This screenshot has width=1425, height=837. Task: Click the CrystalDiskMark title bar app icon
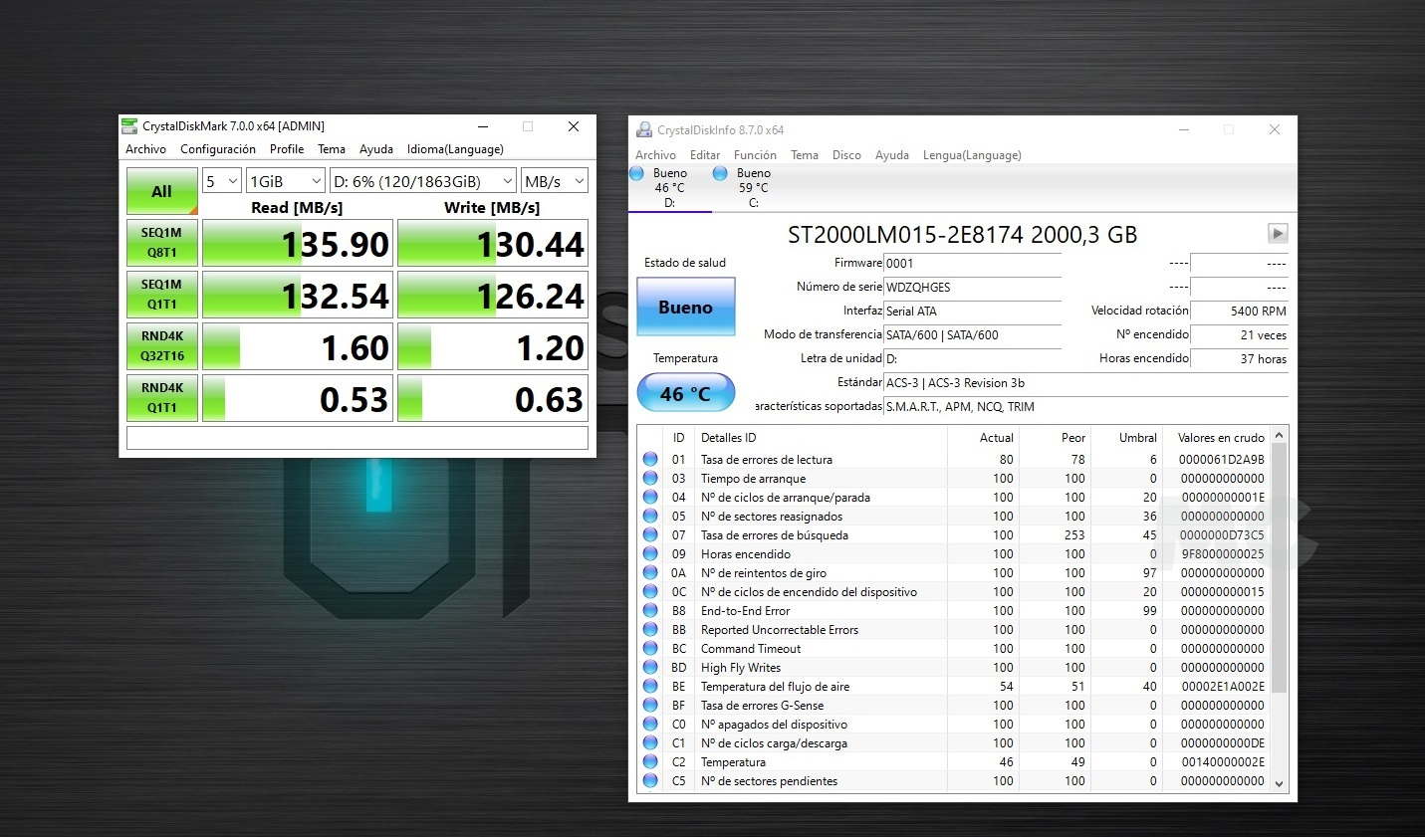[129, 126]
